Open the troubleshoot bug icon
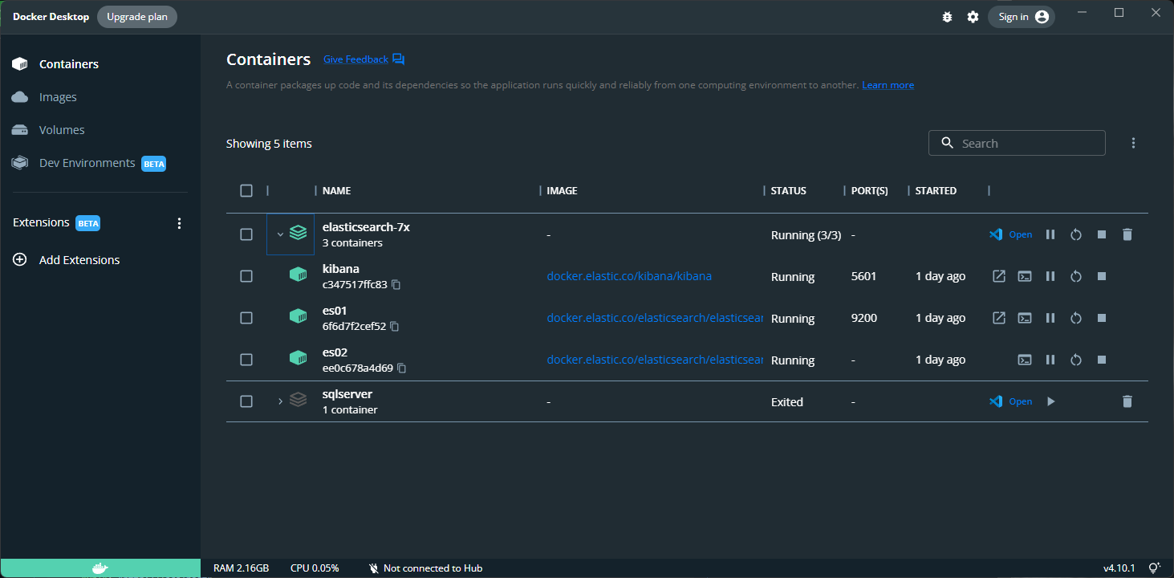The image size is (1174, 578). 948,17
